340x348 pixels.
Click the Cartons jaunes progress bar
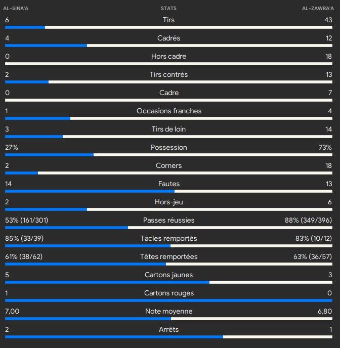tap(168, 282)
